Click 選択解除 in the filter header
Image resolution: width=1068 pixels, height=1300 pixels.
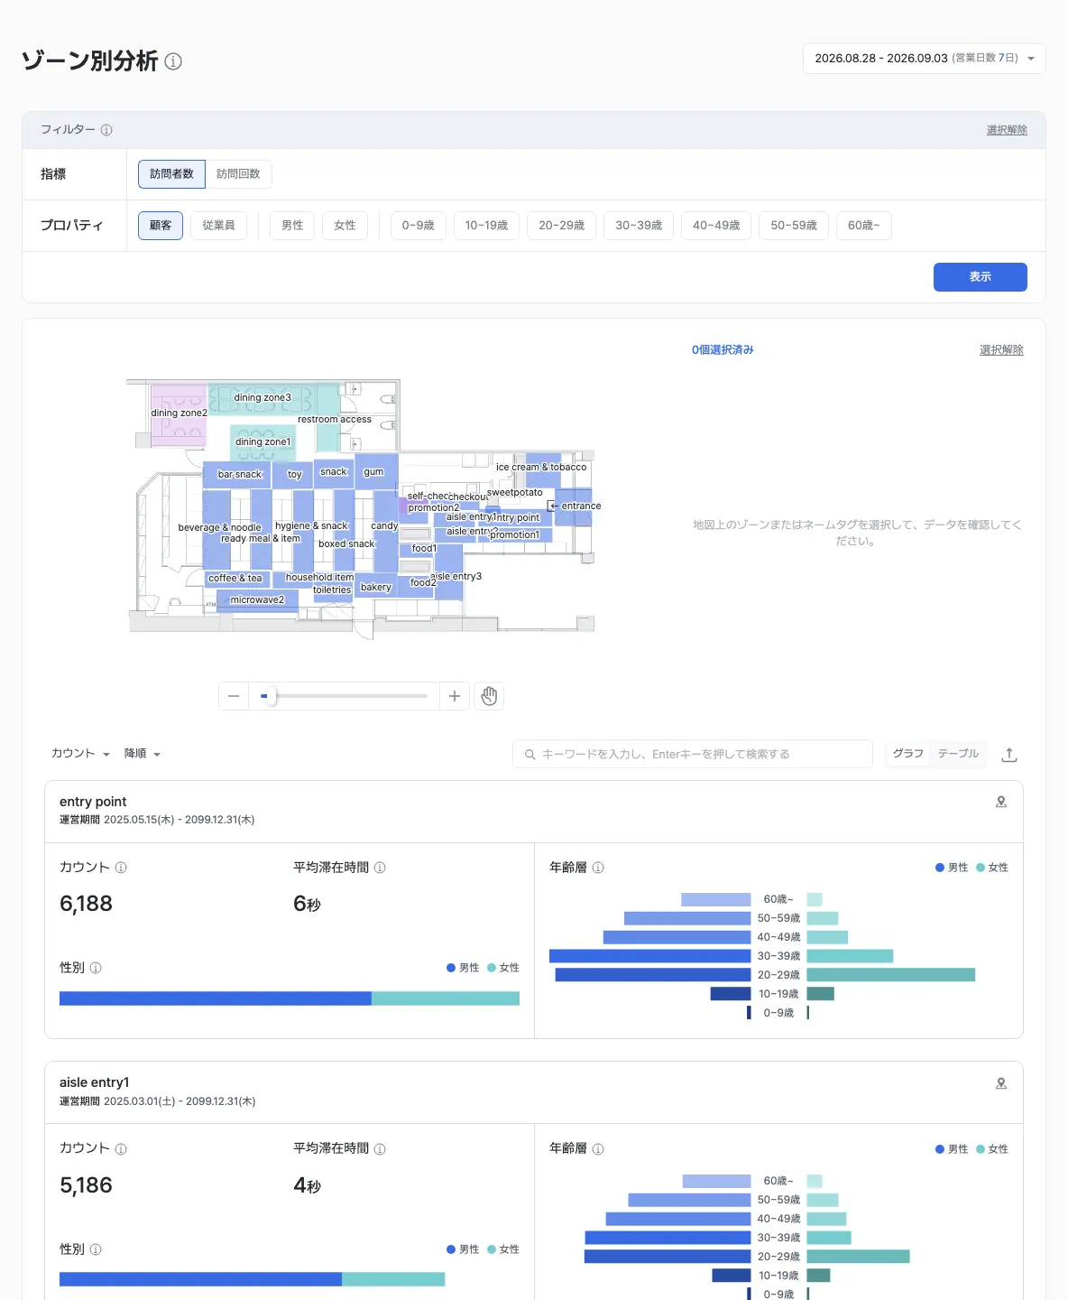pyautogui.click(x=1007, y=130)
